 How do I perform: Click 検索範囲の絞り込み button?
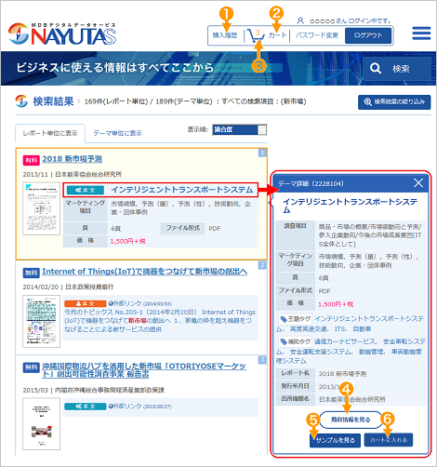pyautogui.click(x=394, y=102)
